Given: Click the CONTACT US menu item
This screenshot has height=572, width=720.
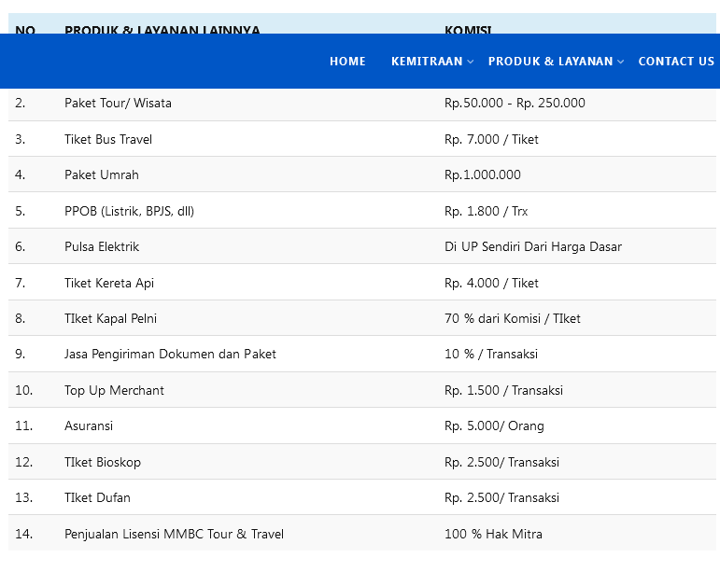Looking at the screenshot, I should pyautogui.click(x=676, y=62).
